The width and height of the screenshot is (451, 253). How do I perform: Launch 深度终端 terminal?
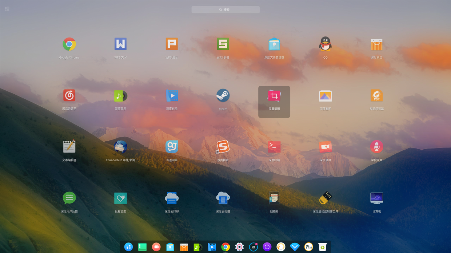274,147
